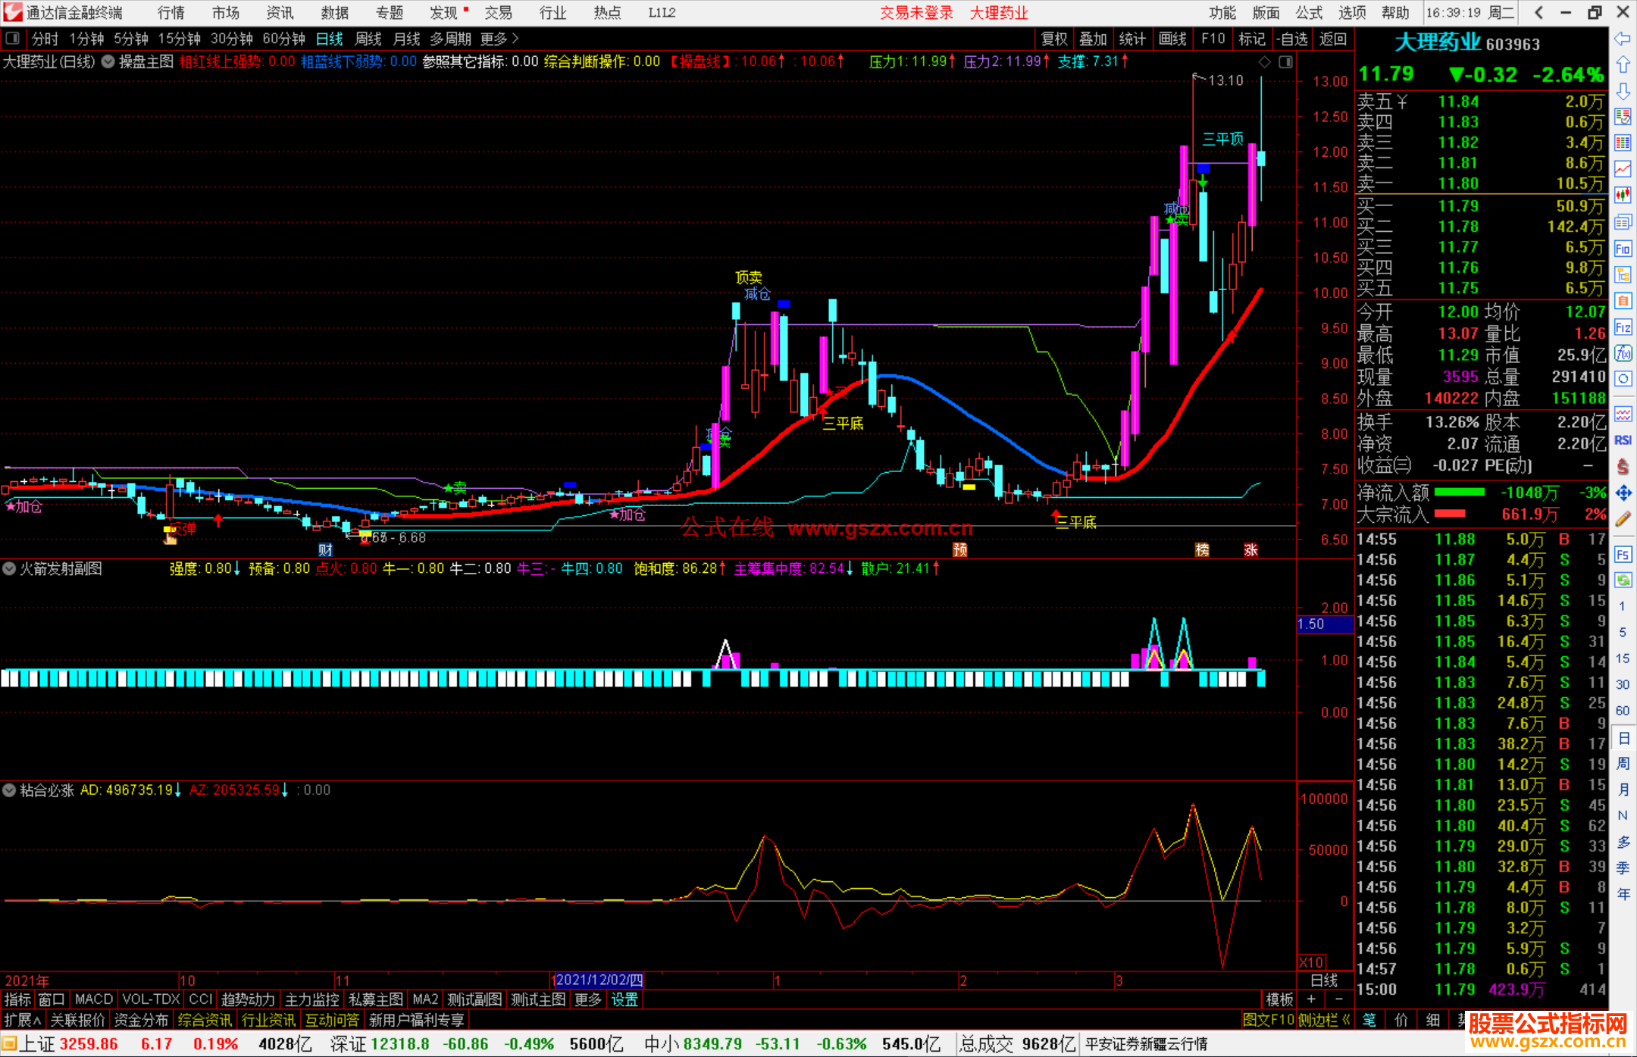The height and width of the screenshot is (1057, 1637).
Task: Select 日线 period in top toolbar
Action: click(330, 39)
